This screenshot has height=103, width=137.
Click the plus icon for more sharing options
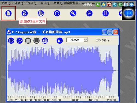pyautogui.click(x=132, y=5)
